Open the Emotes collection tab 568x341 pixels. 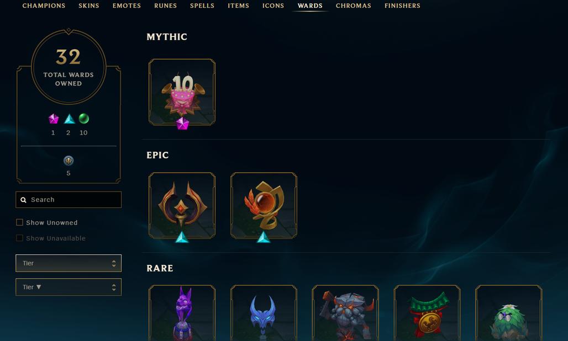click(x=127, y=6)
